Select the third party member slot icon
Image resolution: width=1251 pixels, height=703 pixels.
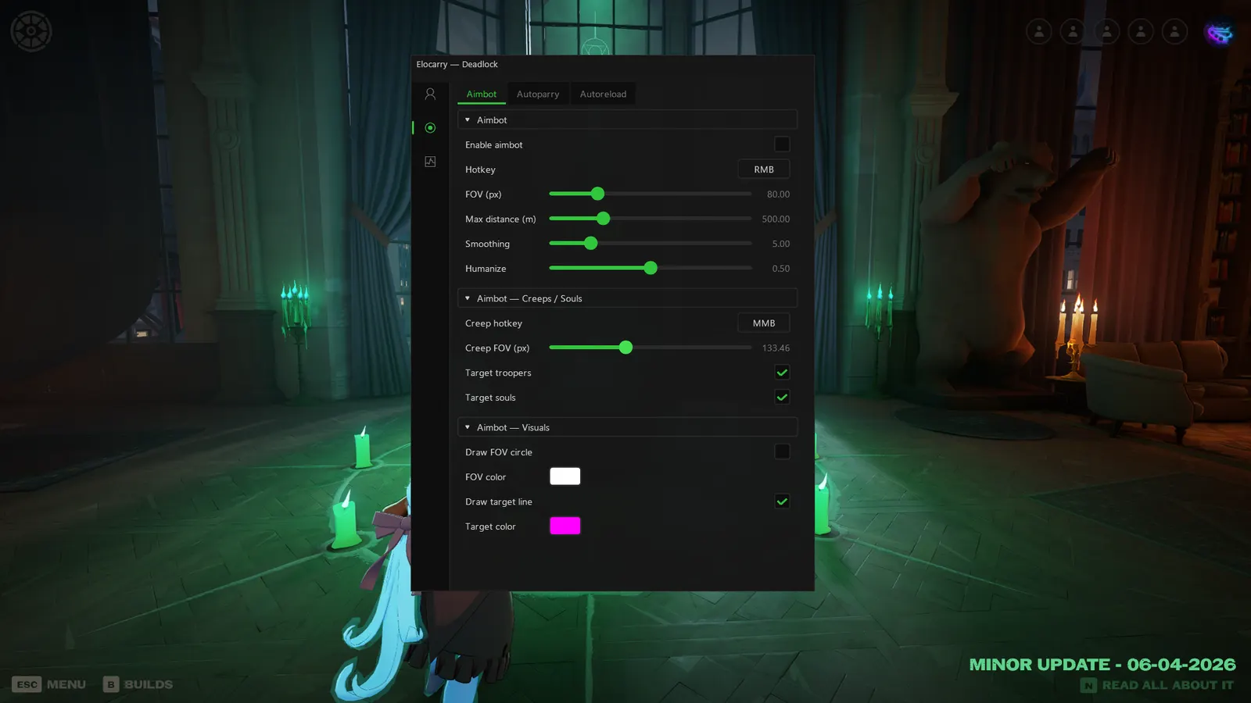(1107, 31)
